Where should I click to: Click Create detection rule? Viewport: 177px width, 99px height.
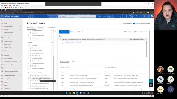click(141, 32)
